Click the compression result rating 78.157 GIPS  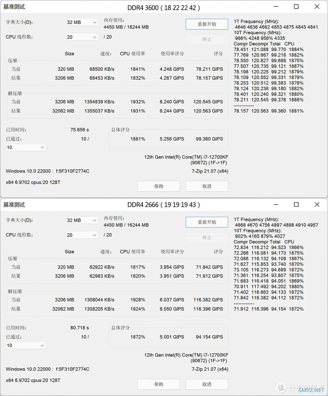tap(210, 78)
